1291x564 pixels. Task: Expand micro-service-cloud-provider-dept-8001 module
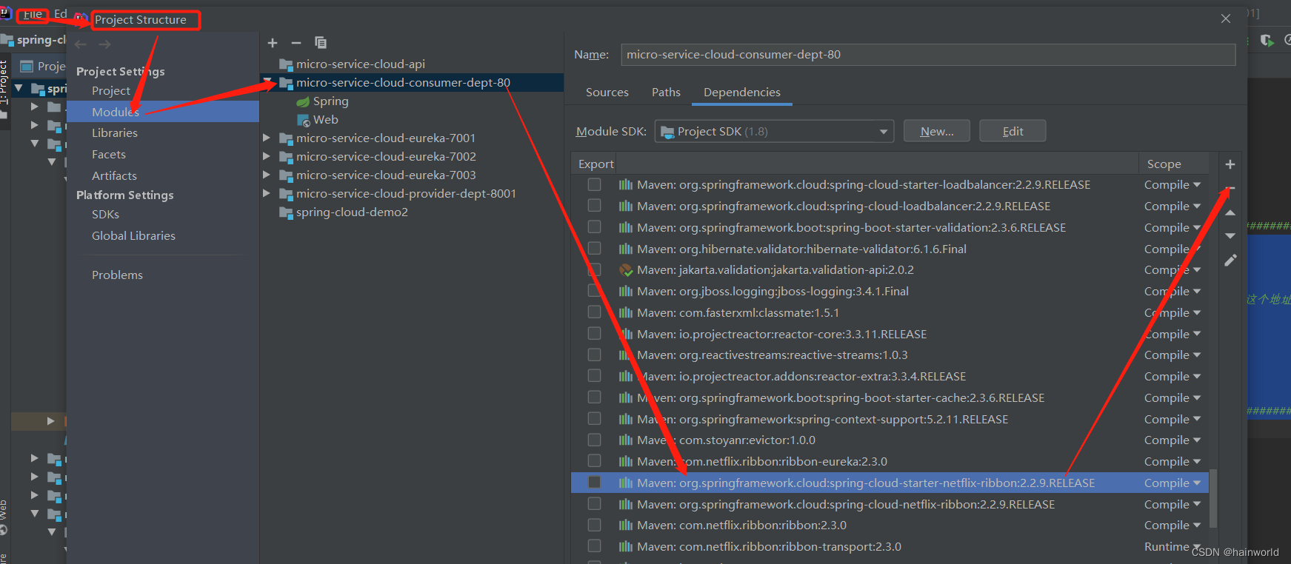pyautogui.click(x=267, y=193)
